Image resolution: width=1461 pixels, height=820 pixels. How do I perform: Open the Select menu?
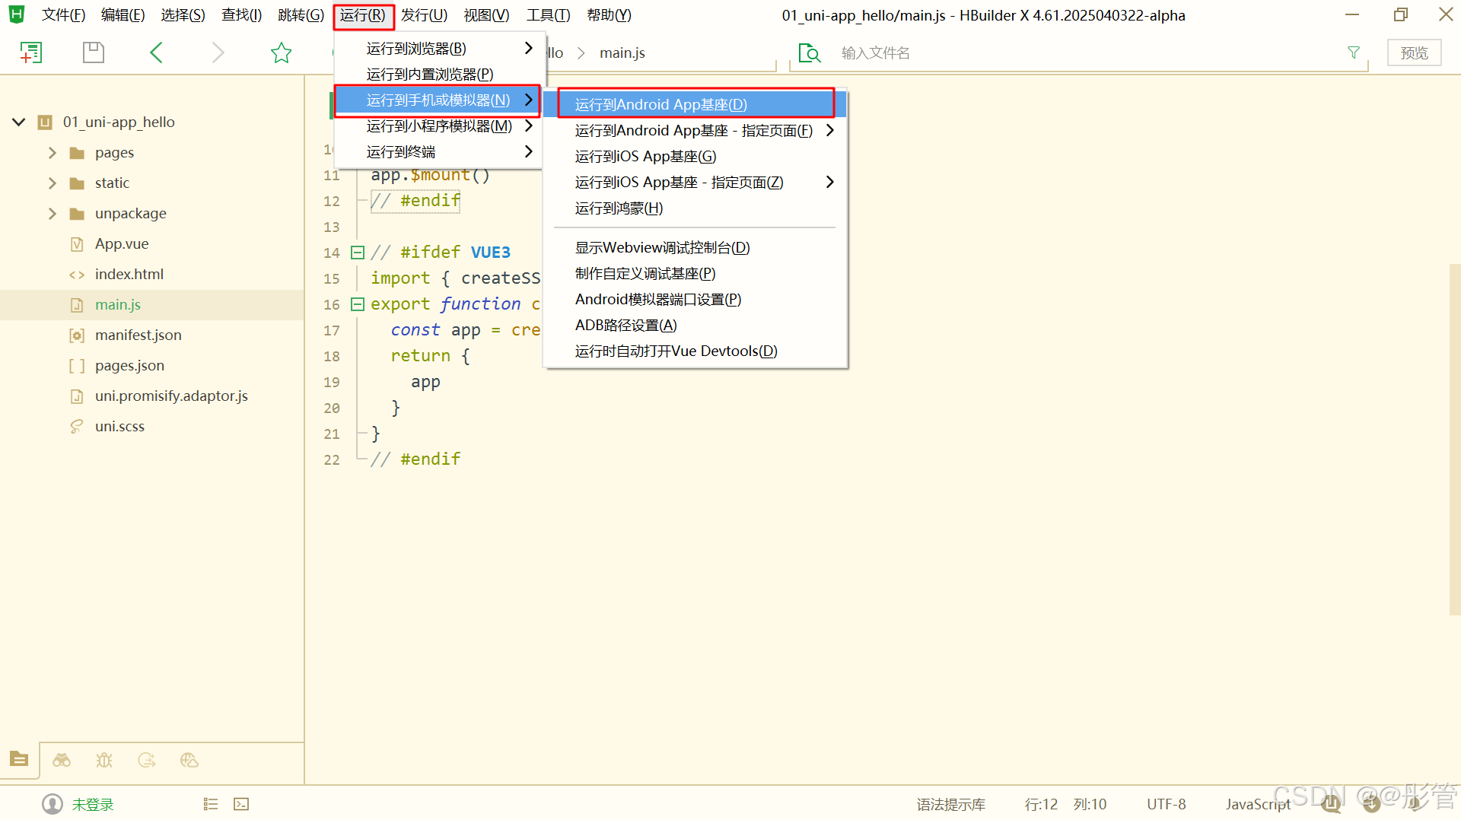coord(183,15)
